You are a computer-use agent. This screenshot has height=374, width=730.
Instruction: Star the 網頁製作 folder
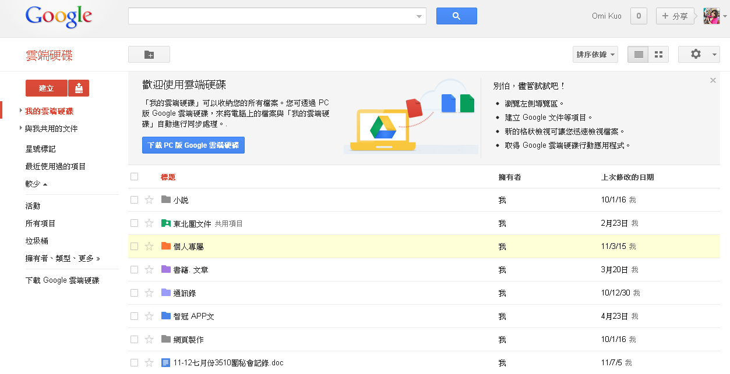click(149, 340)
